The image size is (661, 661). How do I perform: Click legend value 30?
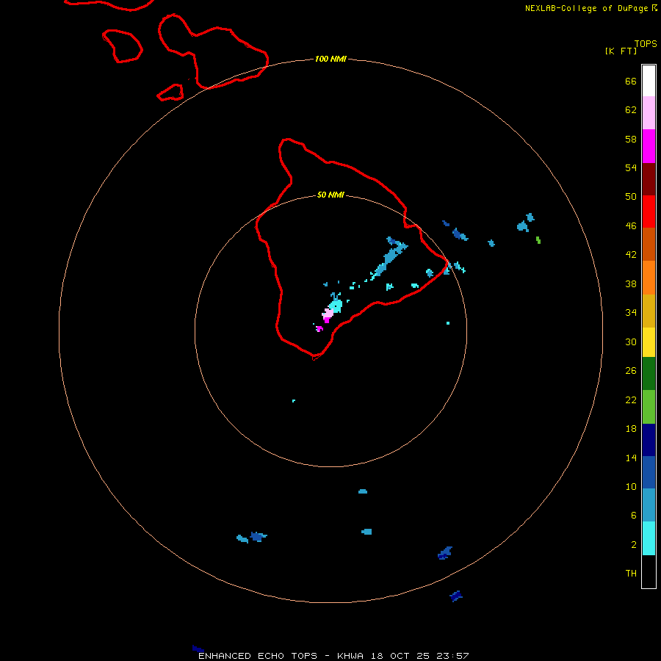point(631,342)
